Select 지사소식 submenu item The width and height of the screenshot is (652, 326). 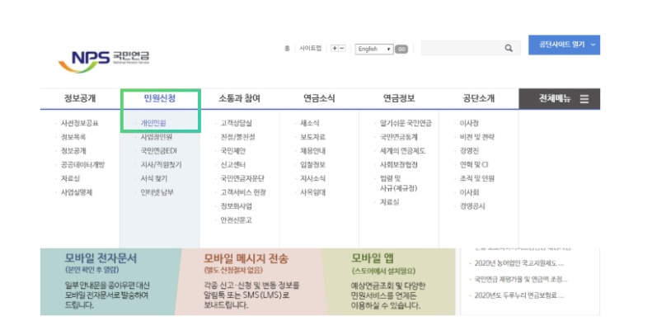point(313,178)
